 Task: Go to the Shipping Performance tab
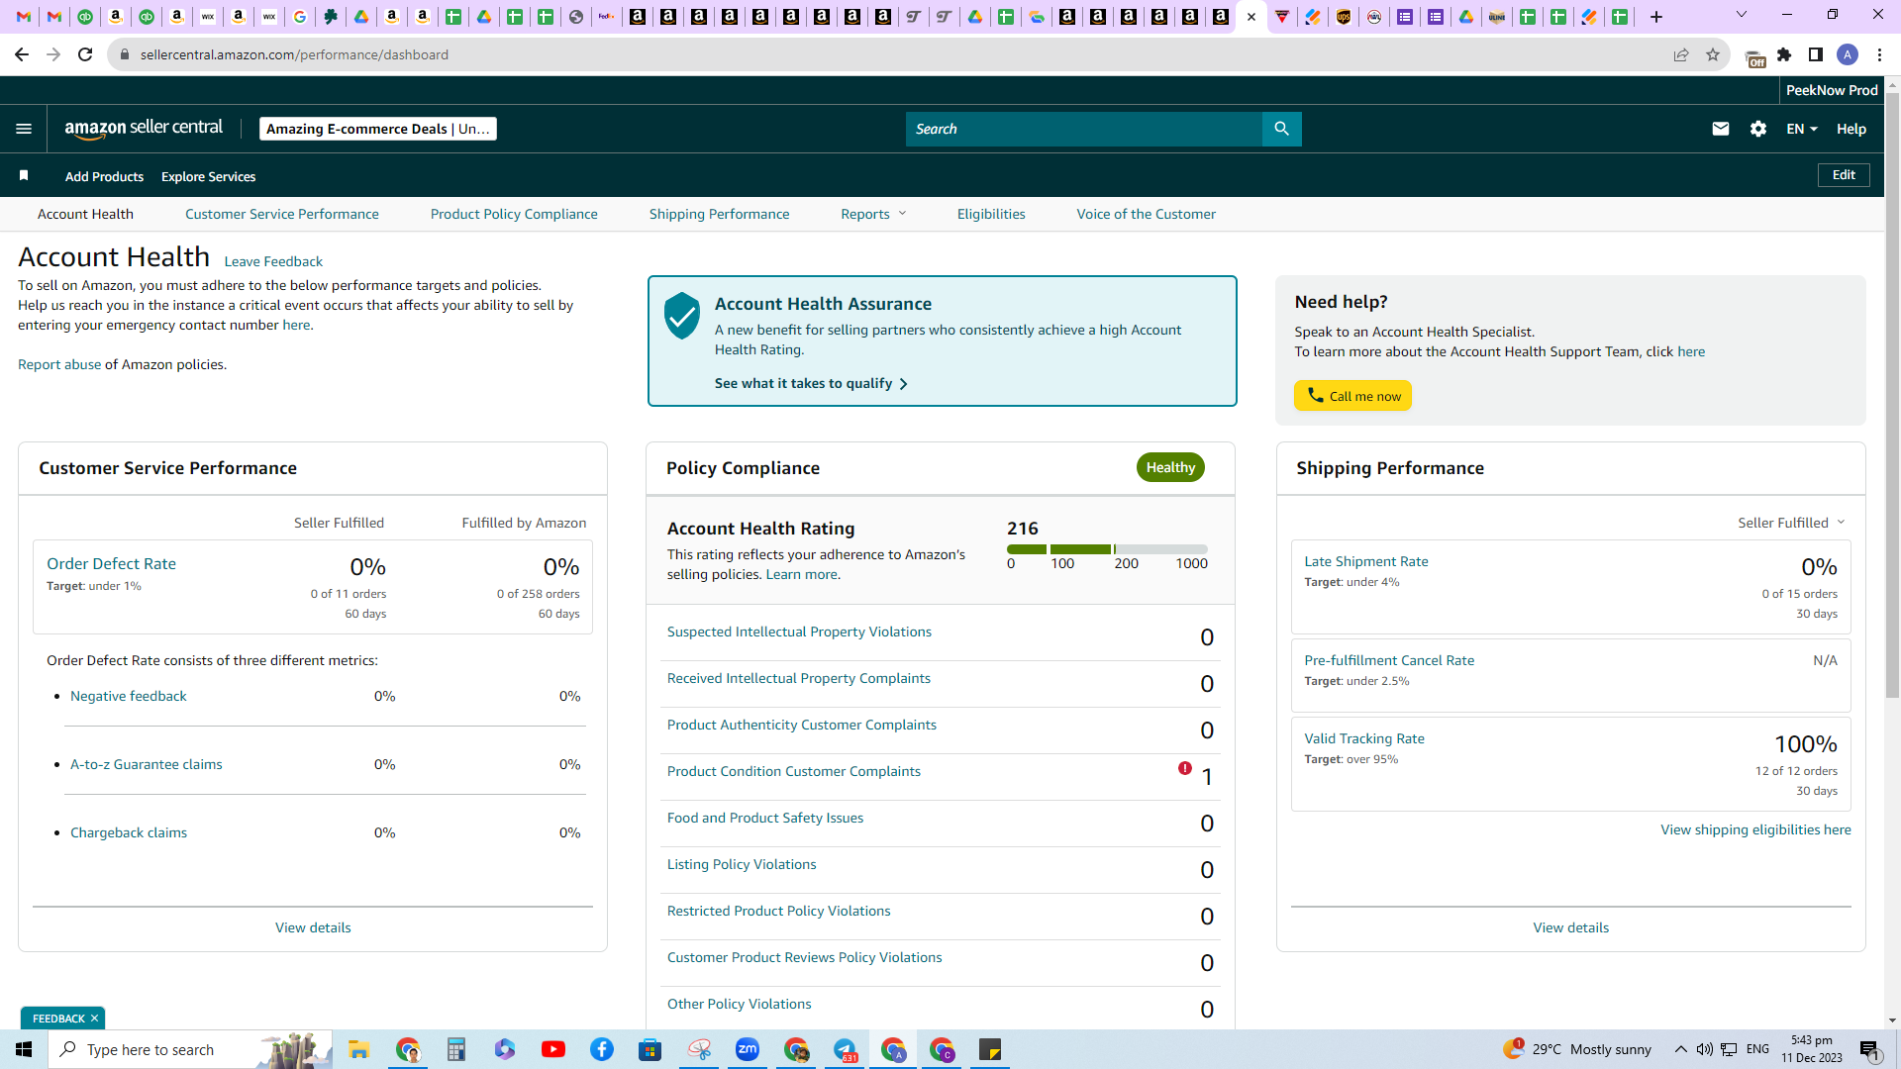720,214
